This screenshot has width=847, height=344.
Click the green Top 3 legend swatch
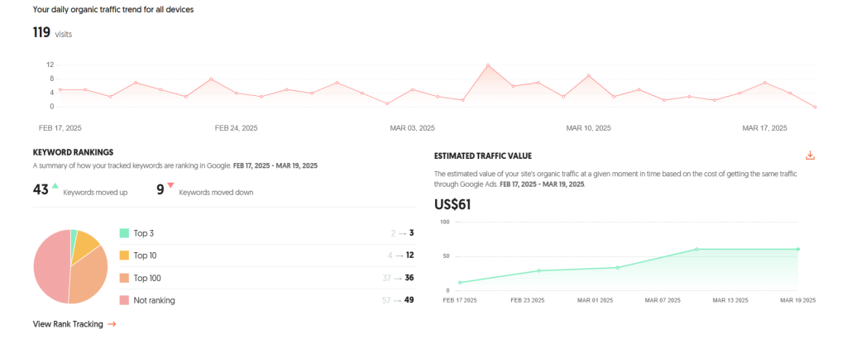coord(124,233)
